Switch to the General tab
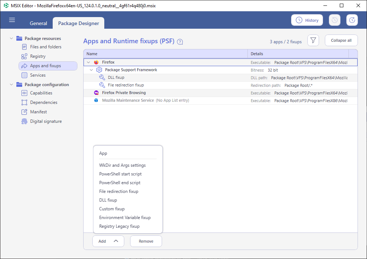The height and width of the screenshot is (259, 367). tap(39, 23)
